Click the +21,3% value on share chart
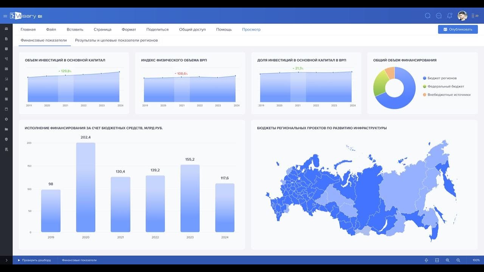 [x=298, y=68]
